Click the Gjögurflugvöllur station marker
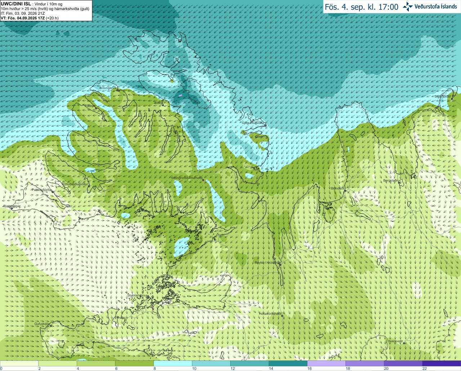This screenshot has width=461, height=371. (x=265, y=125)
